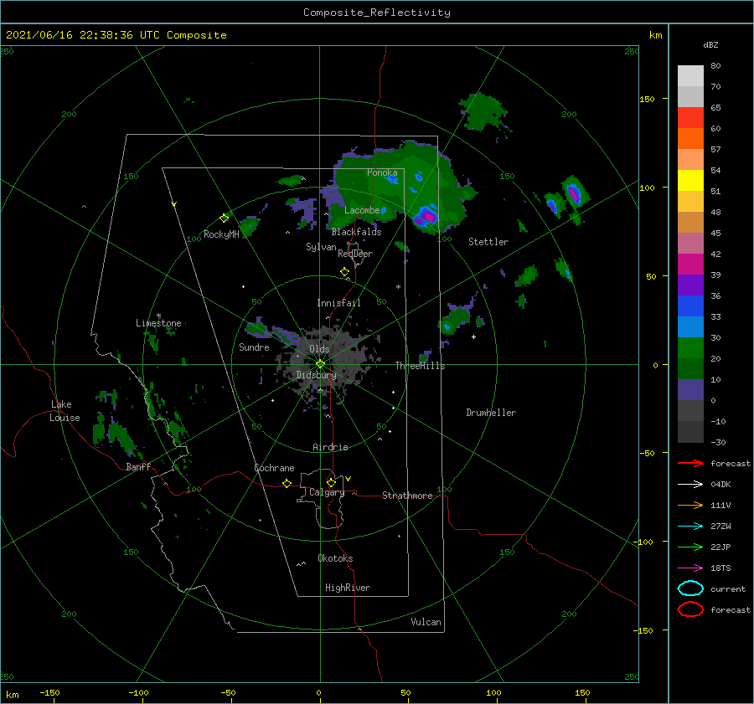Click the Ponoka city label
This screenshot has height=704, width=754.
tap(382, 172)
